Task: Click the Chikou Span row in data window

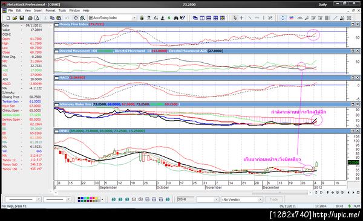Action: click(x=22, y=110)
